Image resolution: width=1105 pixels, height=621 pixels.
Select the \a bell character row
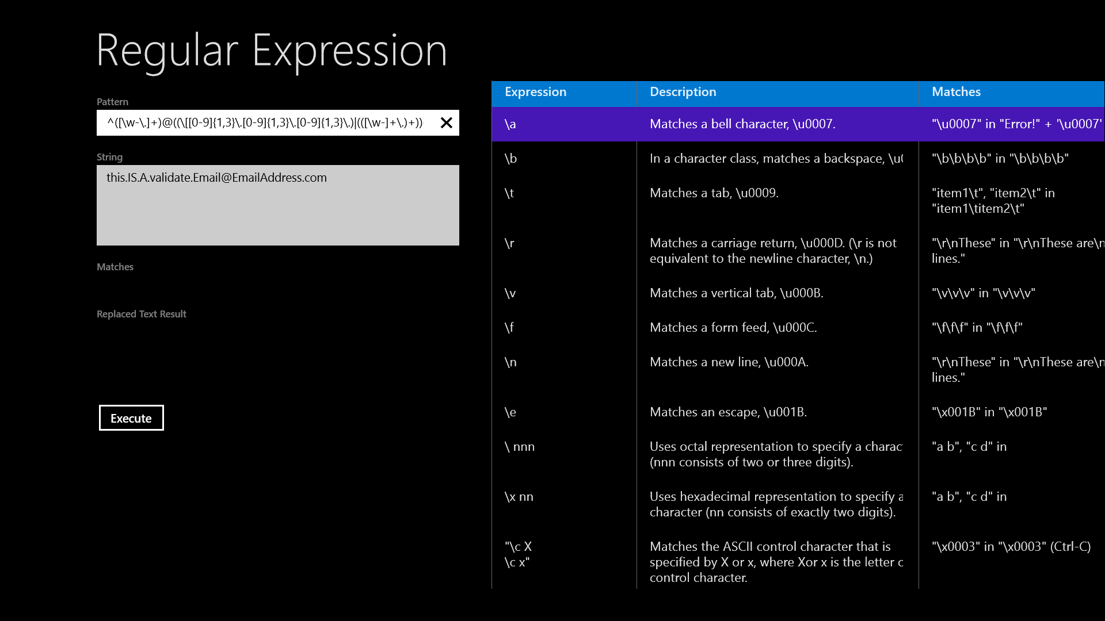(742, 124)
